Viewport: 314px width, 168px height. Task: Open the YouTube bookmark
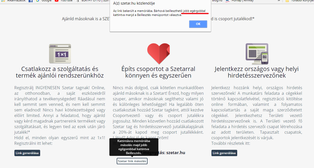63,1
